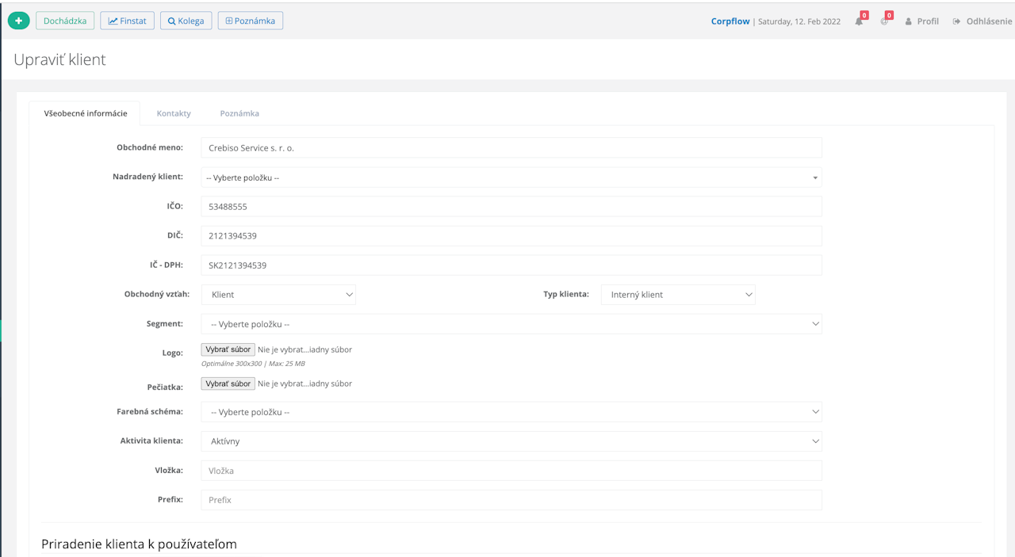The height and width of the screenshot is (557, 1015).
Task: Open Kolega colleague search button
Action: pos(186,21)
